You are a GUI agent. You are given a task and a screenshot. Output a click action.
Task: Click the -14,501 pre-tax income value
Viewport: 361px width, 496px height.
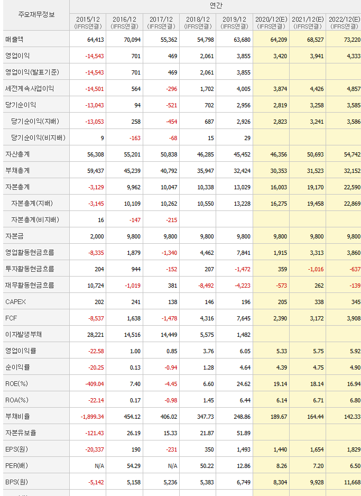94,89
